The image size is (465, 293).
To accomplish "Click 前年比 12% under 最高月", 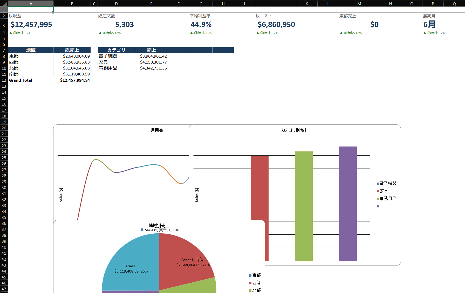I will pos(434,33).
